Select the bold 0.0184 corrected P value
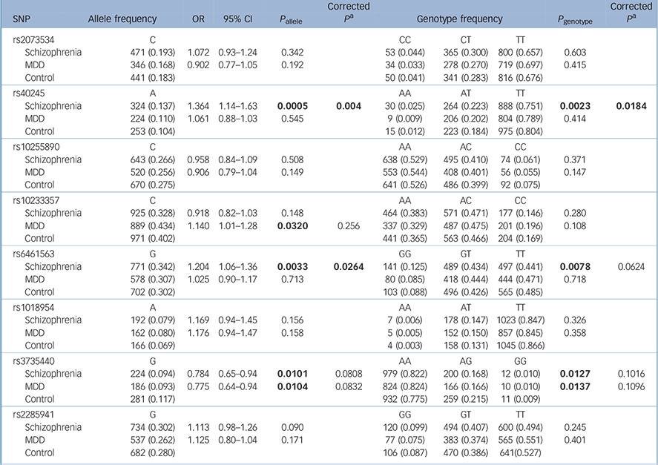 [631, 106]
